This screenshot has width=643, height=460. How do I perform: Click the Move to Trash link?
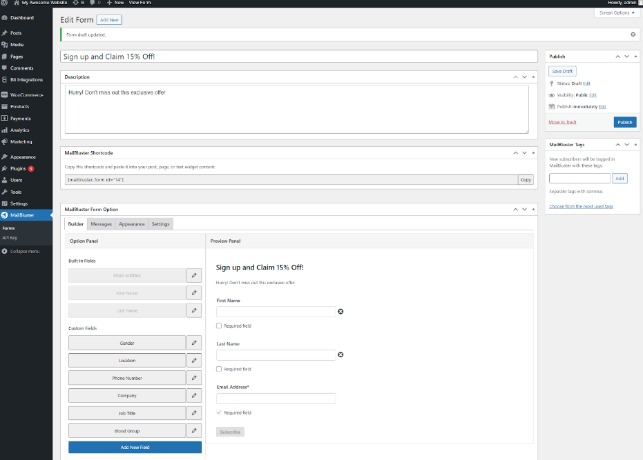[x=562, y=122]
